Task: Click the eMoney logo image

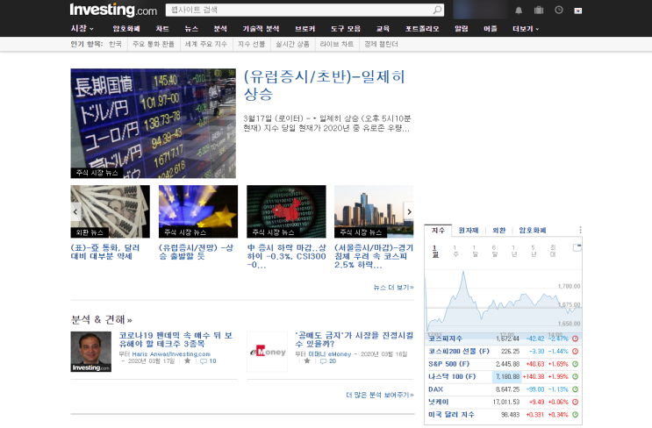Action: (268, 352)
